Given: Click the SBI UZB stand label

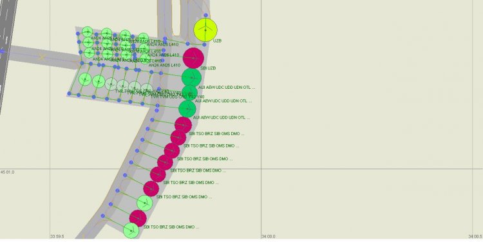Looking at the screenshot, I should coord(208,68).
